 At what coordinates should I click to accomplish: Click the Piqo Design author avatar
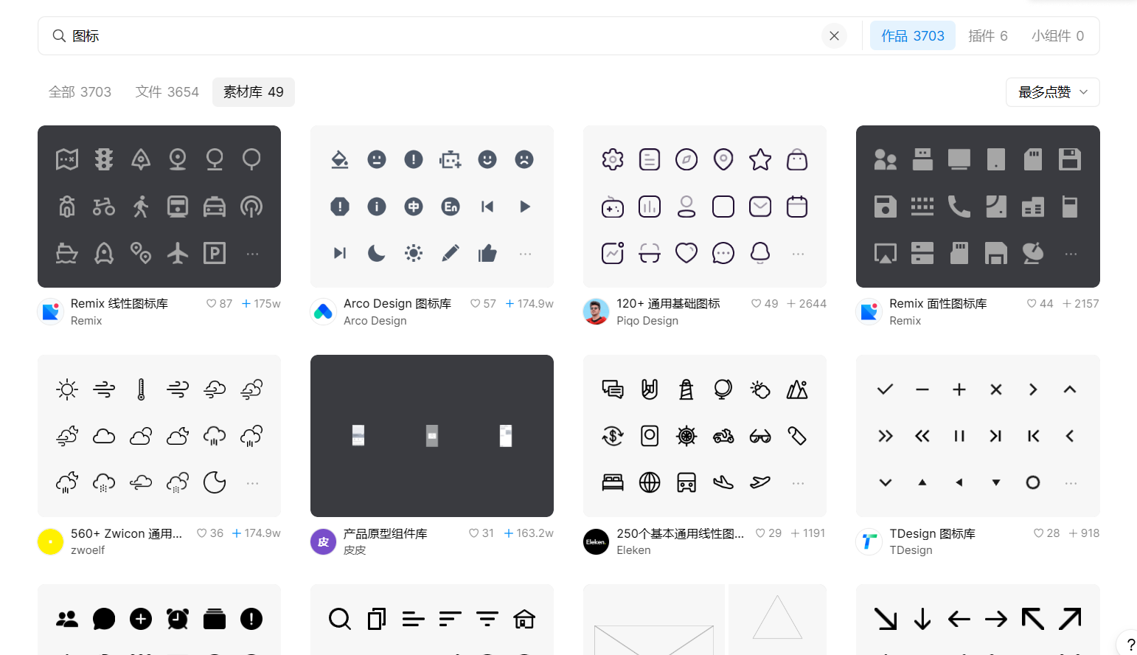click(x=596, y=312)
